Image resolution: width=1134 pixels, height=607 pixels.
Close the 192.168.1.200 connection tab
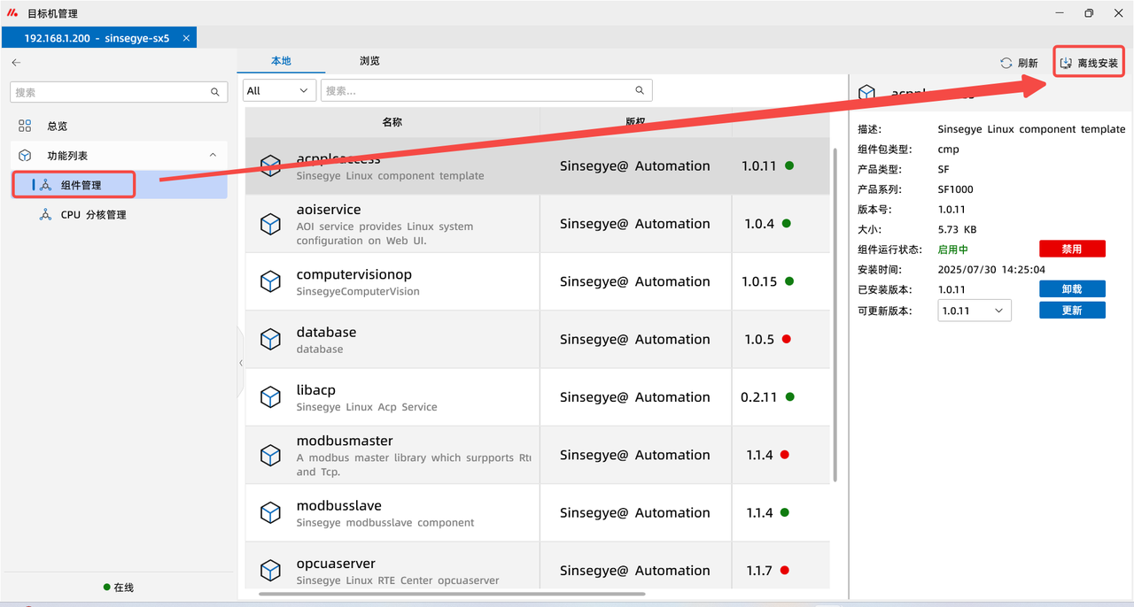click(186, 39)
